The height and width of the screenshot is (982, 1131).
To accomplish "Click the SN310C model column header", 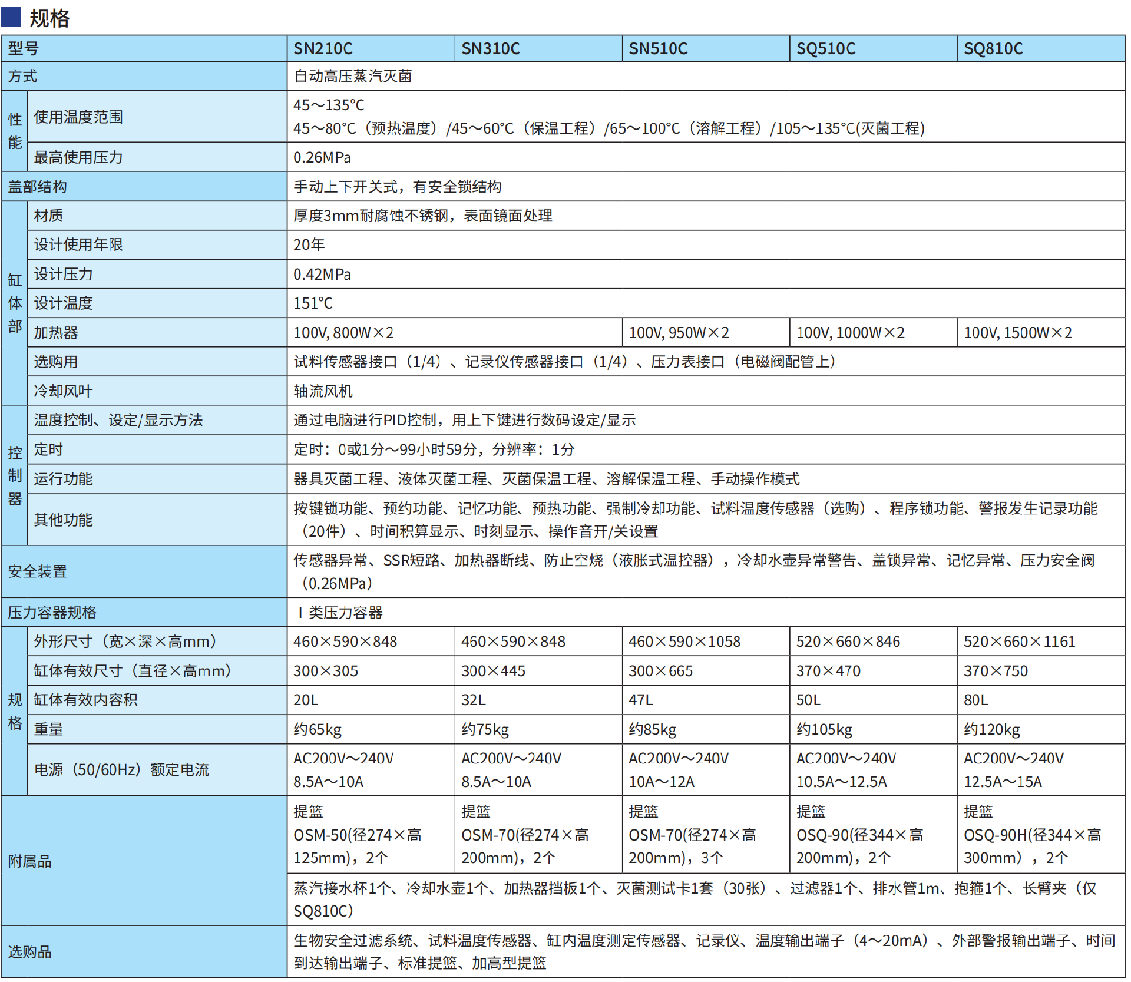I will point(538,48).
